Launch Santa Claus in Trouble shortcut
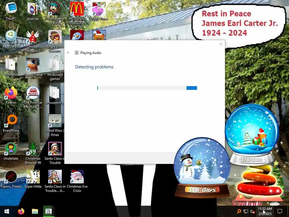This screenshot has height=217, width=289. click(x=55, y=153)
